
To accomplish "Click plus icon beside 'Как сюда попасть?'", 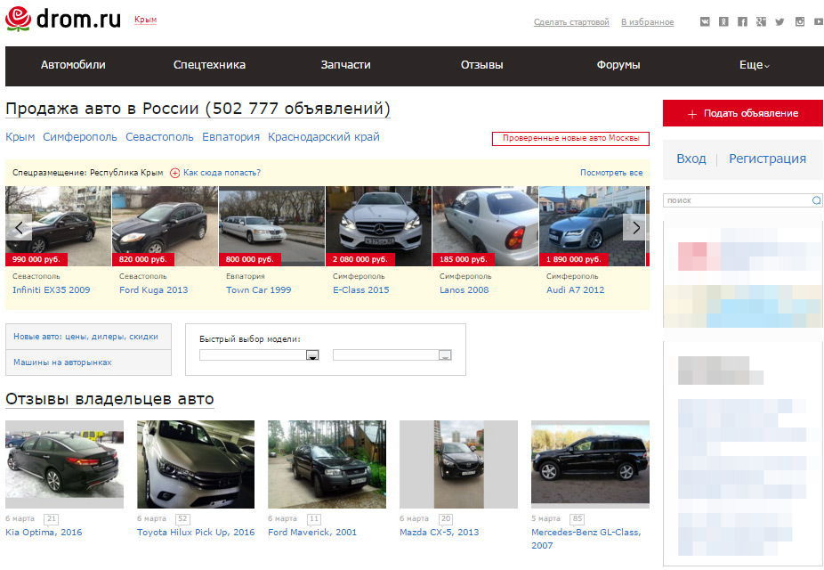I will [x=175, y=173].
